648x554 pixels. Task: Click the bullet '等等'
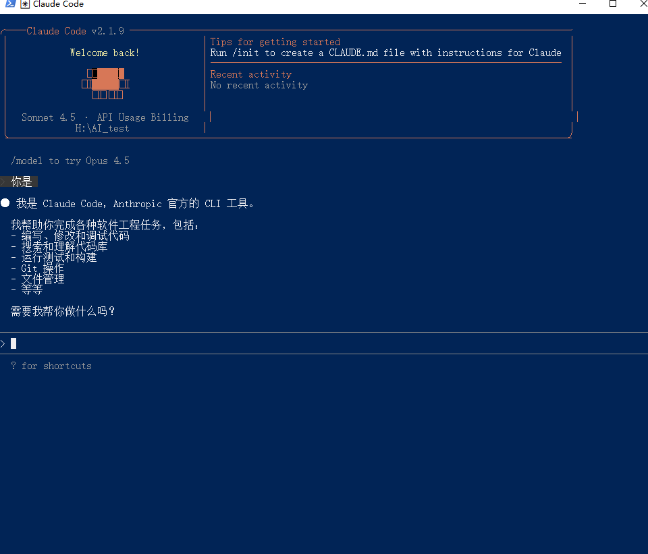(27, 289)
